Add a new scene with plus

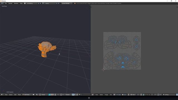tap(57, 3)
